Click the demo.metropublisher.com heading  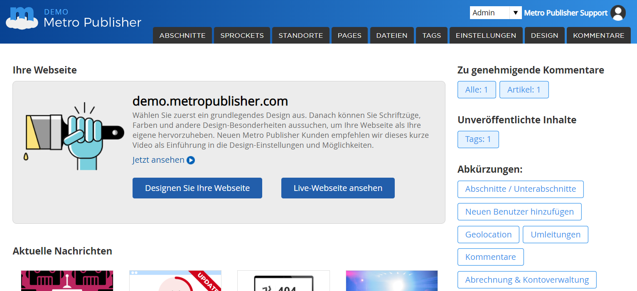tap(210, 101)
